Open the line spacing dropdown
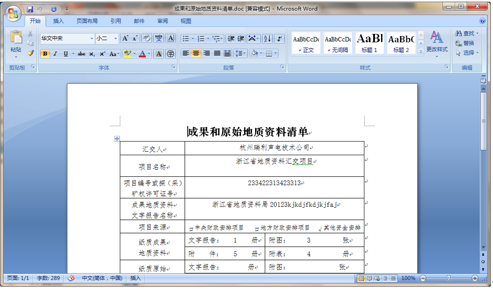This screenshot has height=291, width=493. (240, 54)
